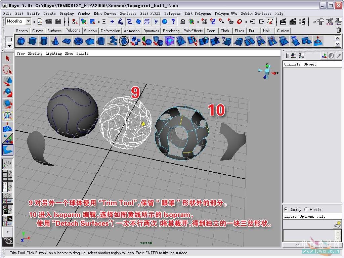Switch to the Curves shelf tab
The height and width of the screenshot is (258, 344).
pos(38,31)
